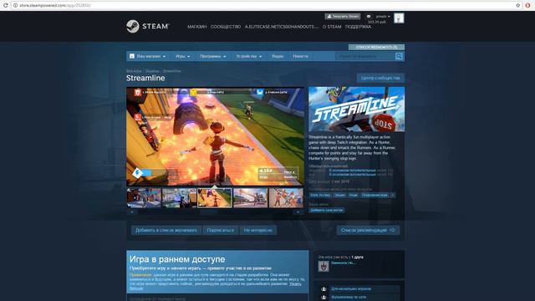Click the Для нескольких игроков feature link
The image size is (535, 301).
351,288
